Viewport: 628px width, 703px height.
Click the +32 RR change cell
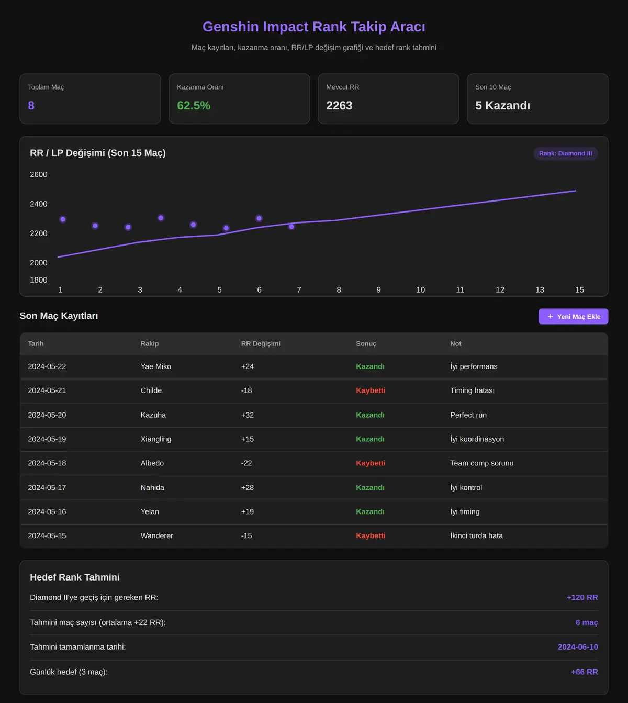tap(248, 415)
